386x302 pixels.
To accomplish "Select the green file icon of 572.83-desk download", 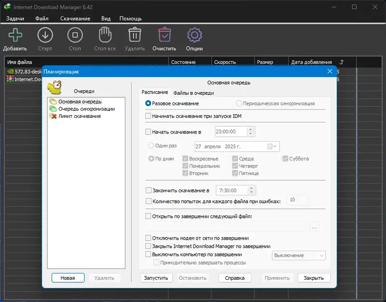I will pyautogui.click(x=11, y=72).
